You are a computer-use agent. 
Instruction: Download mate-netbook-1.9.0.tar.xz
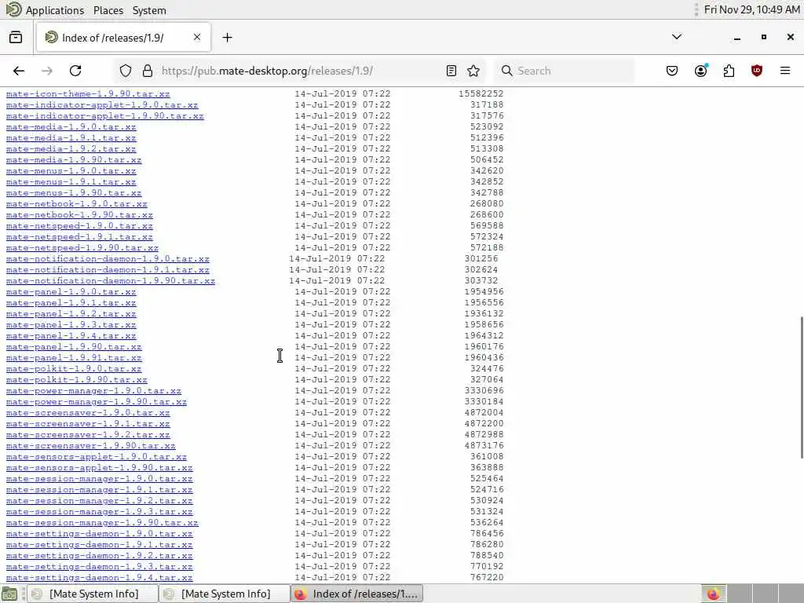pos(76,204)
